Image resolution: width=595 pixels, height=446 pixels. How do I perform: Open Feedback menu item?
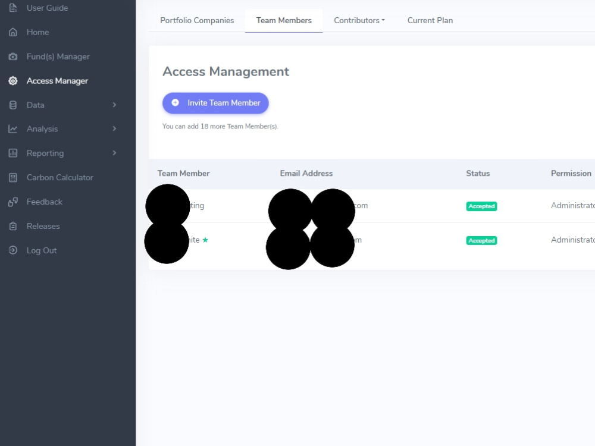pyautogui.click(x=45, y=202)
